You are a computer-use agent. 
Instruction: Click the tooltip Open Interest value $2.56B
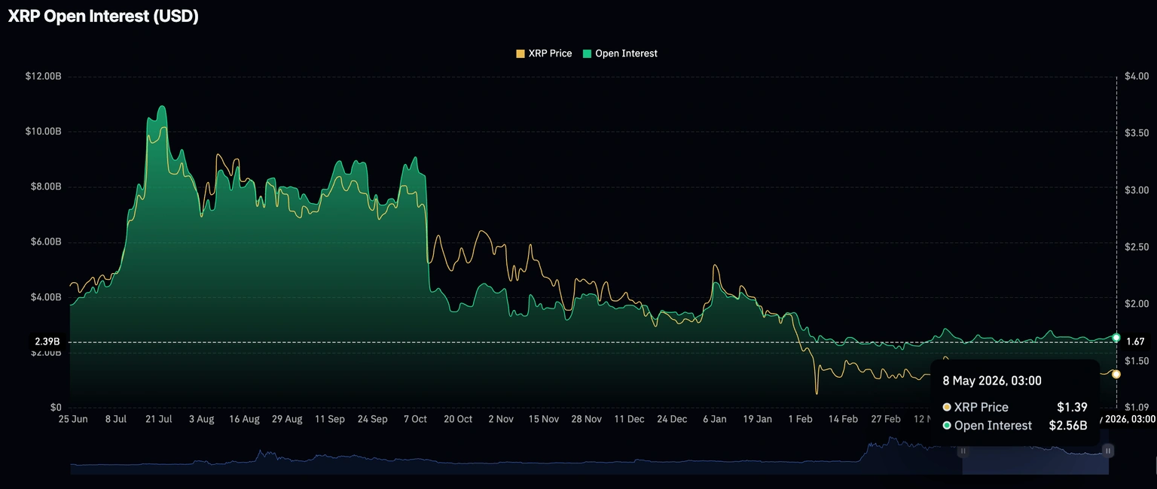(x=1067, y=426)
